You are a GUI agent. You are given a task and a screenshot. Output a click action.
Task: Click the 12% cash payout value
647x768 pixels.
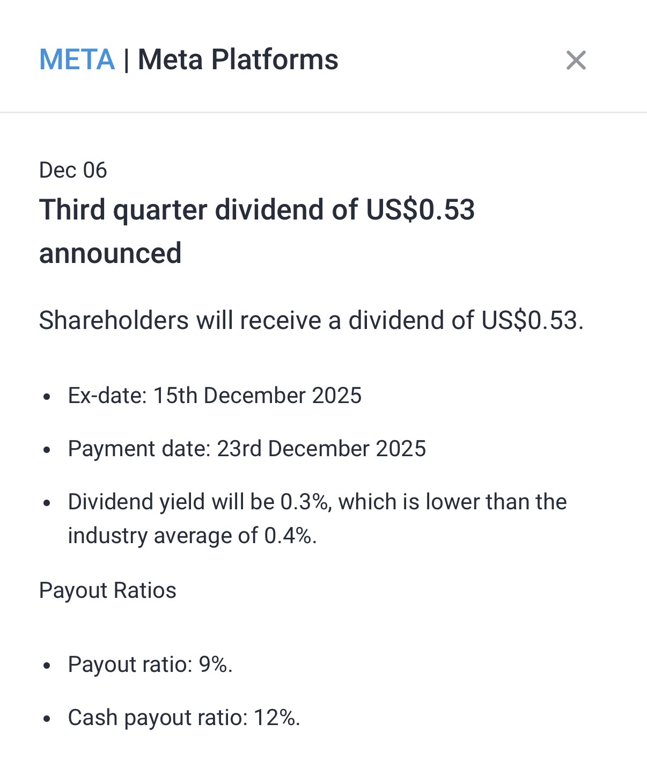(276, 718)
